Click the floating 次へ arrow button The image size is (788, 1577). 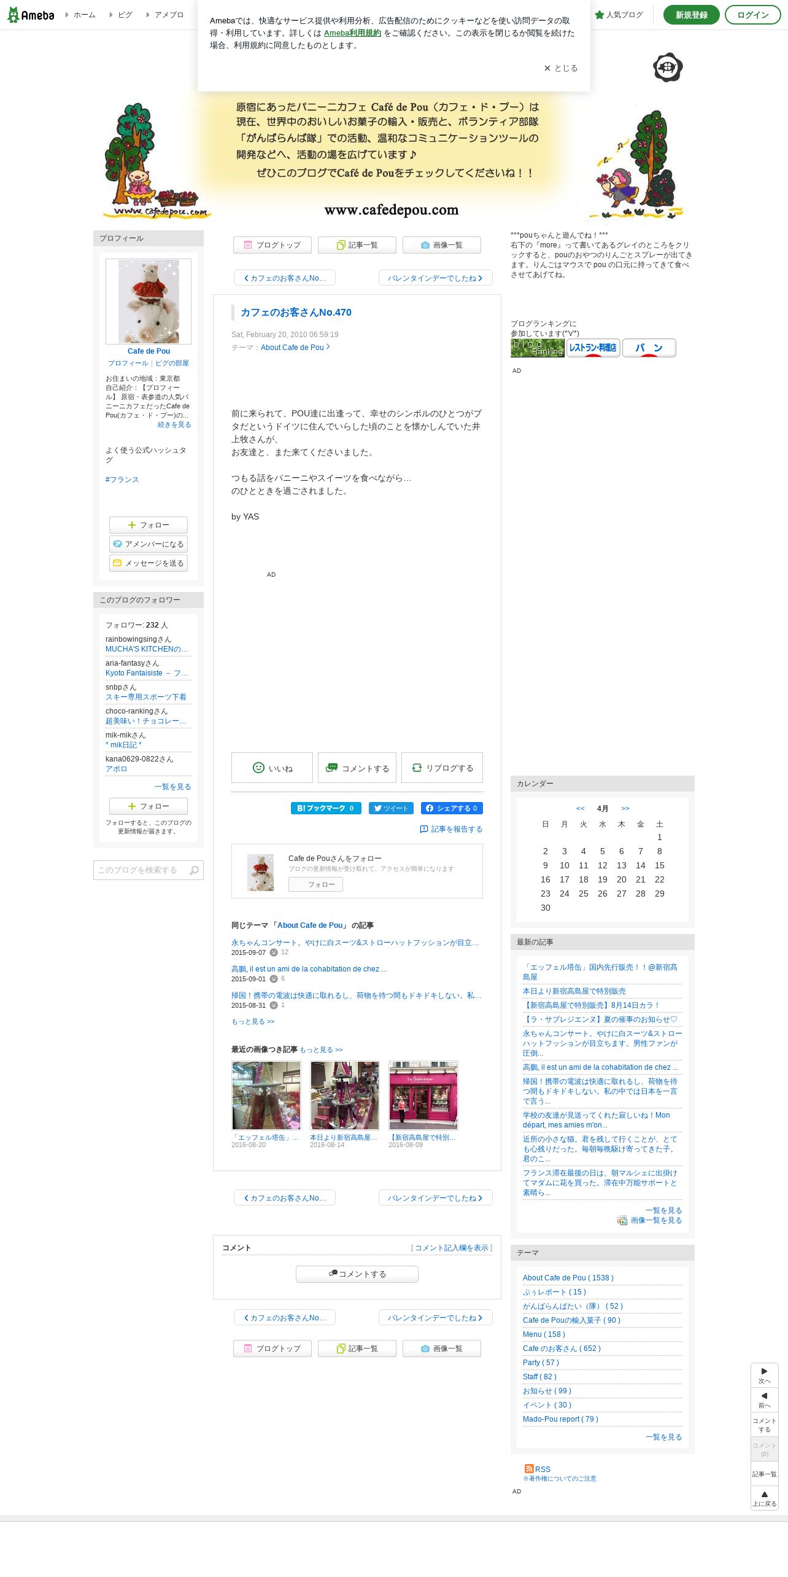765,1375
